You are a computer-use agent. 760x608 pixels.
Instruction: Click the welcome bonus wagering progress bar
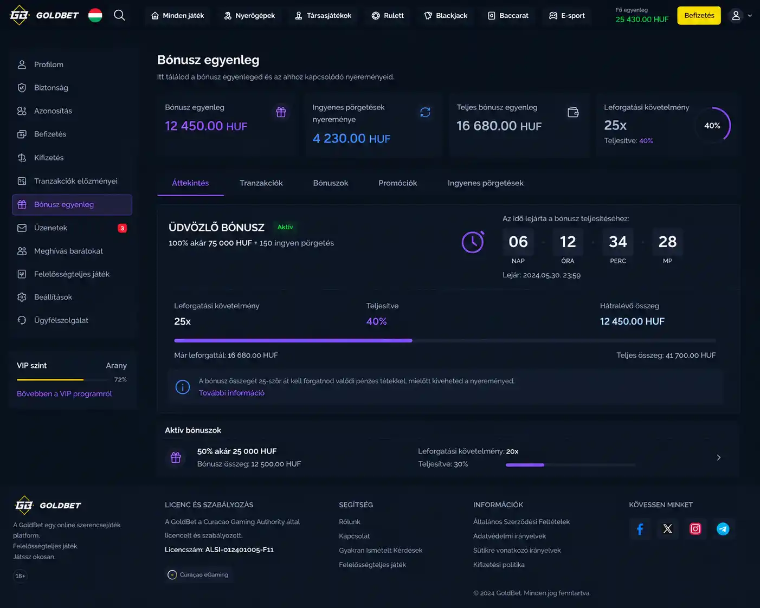click(445, 340)
